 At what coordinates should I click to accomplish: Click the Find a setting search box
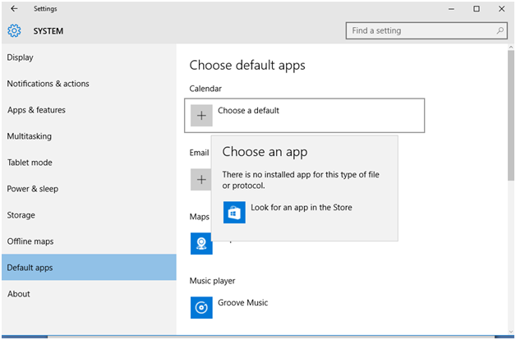(419, 31)
